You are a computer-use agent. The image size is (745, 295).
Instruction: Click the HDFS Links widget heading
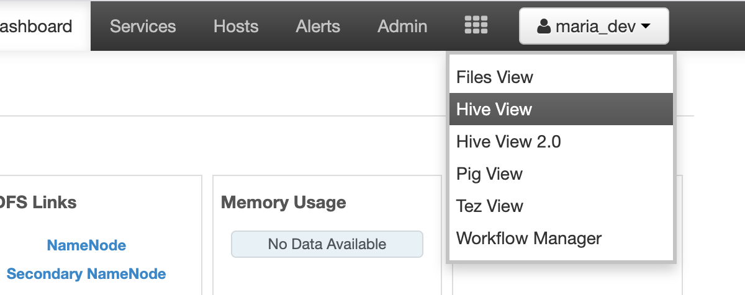(x=38, y=203)
